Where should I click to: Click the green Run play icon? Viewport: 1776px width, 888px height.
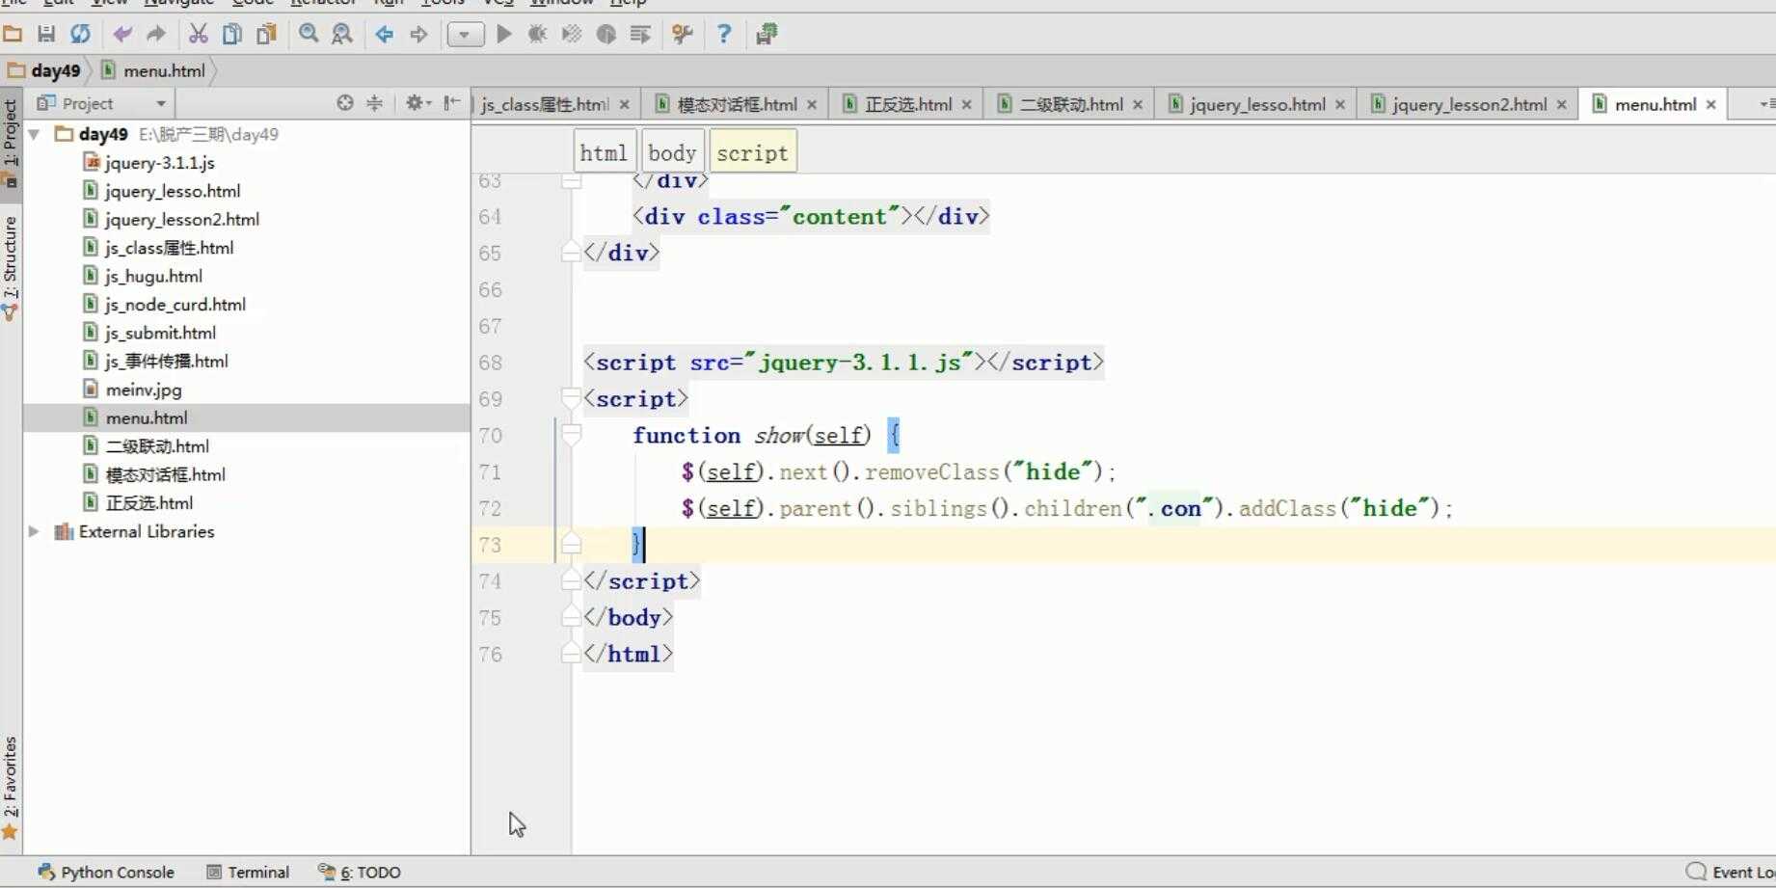point(503,35)
